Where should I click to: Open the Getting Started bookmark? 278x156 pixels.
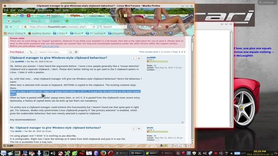[x=40, y=33]
